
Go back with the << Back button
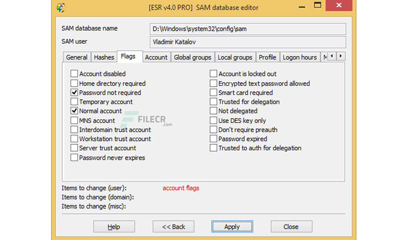pos(173,227)
